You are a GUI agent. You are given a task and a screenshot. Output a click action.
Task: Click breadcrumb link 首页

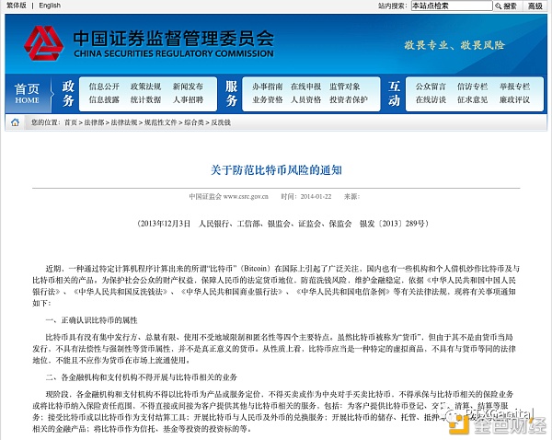pos(71,122)
